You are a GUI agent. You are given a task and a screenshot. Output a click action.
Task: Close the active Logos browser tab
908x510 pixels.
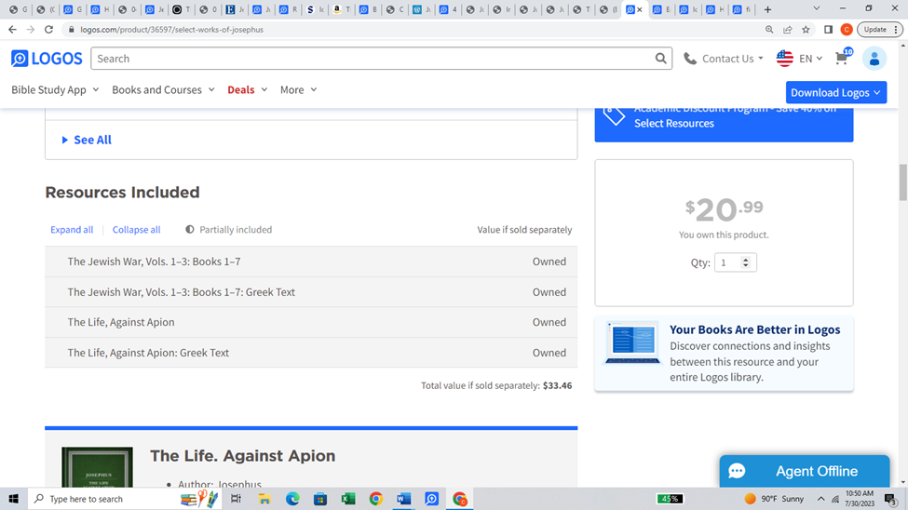(639, 9)
